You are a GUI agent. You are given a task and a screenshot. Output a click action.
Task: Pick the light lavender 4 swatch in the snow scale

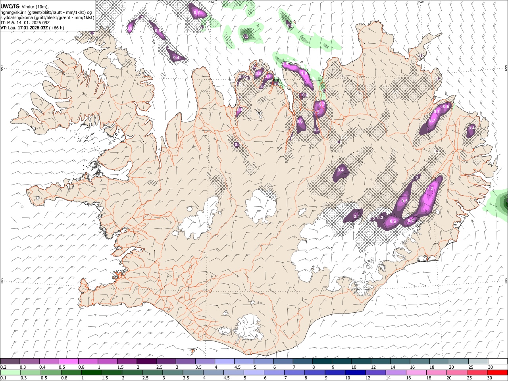click(x=224, y=362)
